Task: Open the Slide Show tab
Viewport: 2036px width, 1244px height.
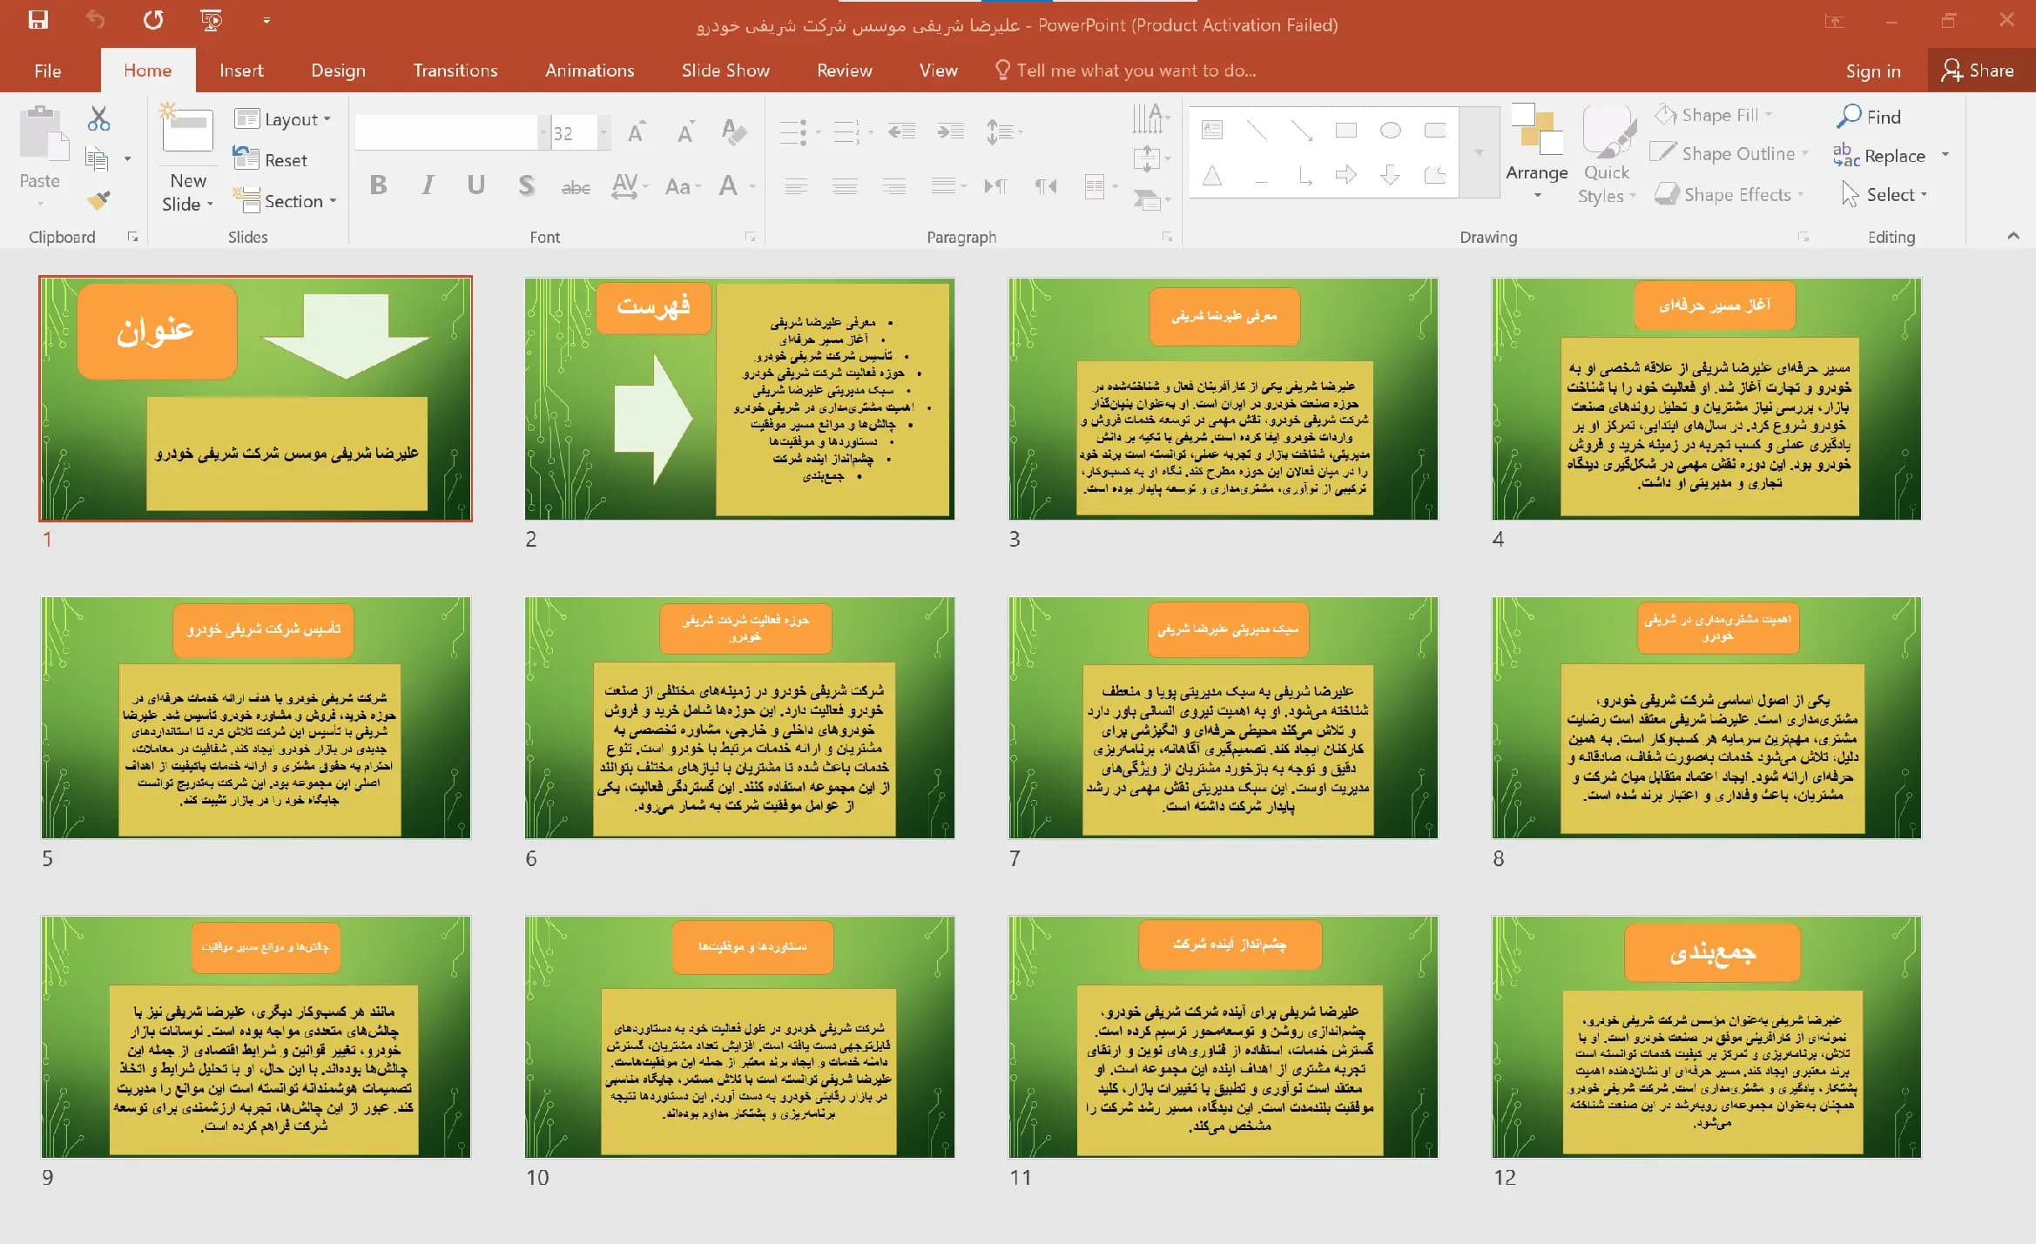Action: coord(725,71)
